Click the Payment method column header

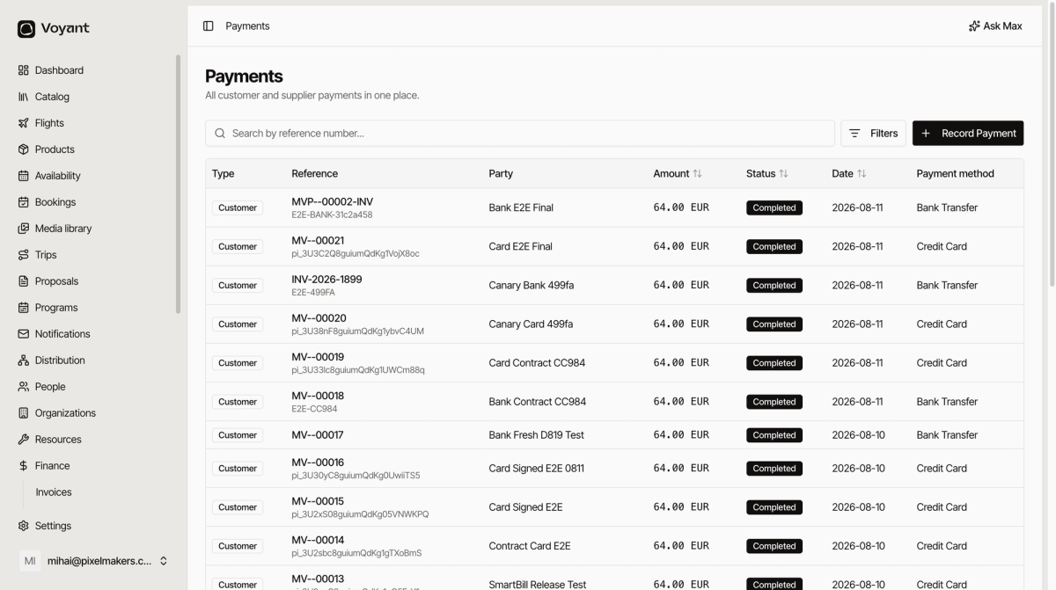[x=955, y=174]
